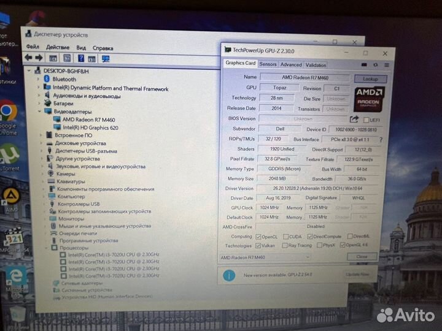Click the Close button in GPU-Z
The width and height of the screenshot is (442, 331).
[362, 256]
